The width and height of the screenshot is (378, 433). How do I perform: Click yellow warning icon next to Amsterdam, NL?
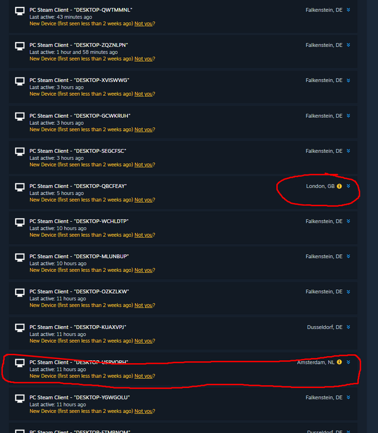click(339, 362)
